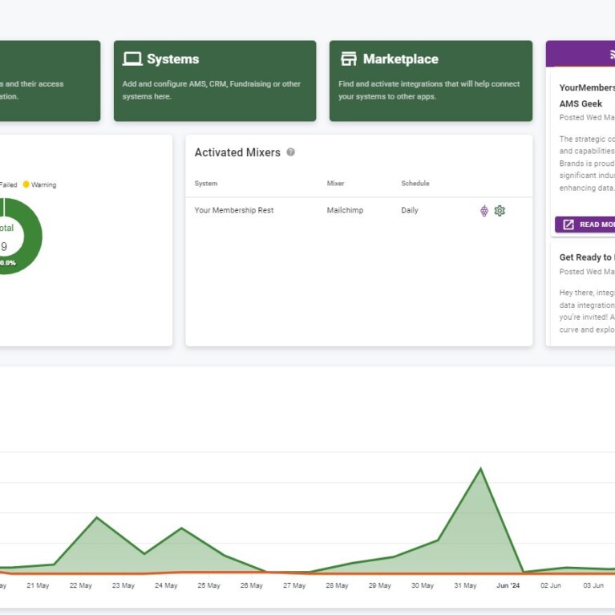
Task: Open the Marketplace card title
Action: 400,59
